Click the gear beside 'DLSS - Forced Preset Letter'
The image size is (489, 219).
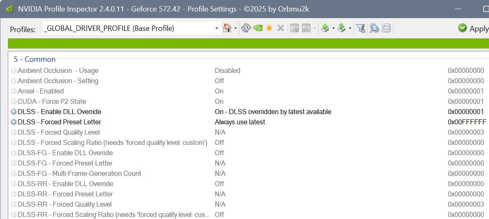(x=14, y=122)
